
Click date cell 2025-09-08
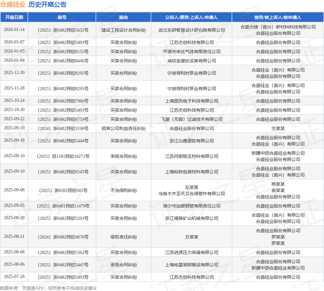pyautogui.click(x=14, y=190)
